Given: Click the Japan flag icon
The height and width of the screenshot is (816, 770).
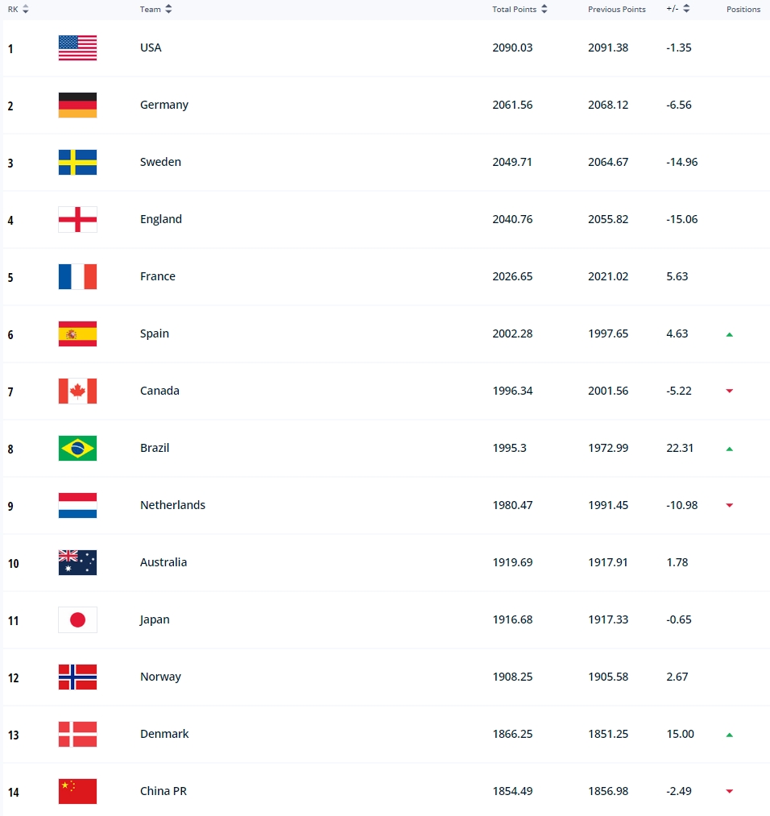Looking at the screenshot, I should [x=77, y=619].
